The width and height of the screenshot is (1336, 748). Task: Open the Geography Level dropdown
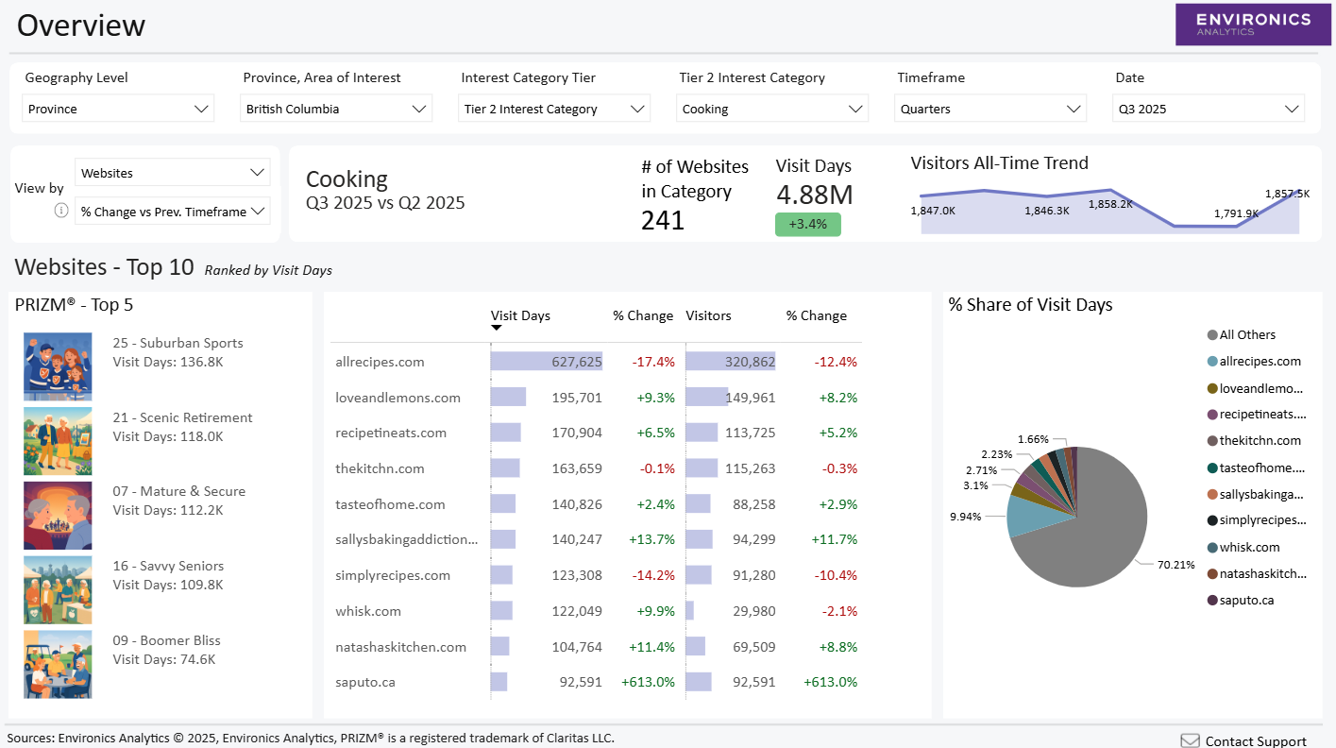[117, 108]
